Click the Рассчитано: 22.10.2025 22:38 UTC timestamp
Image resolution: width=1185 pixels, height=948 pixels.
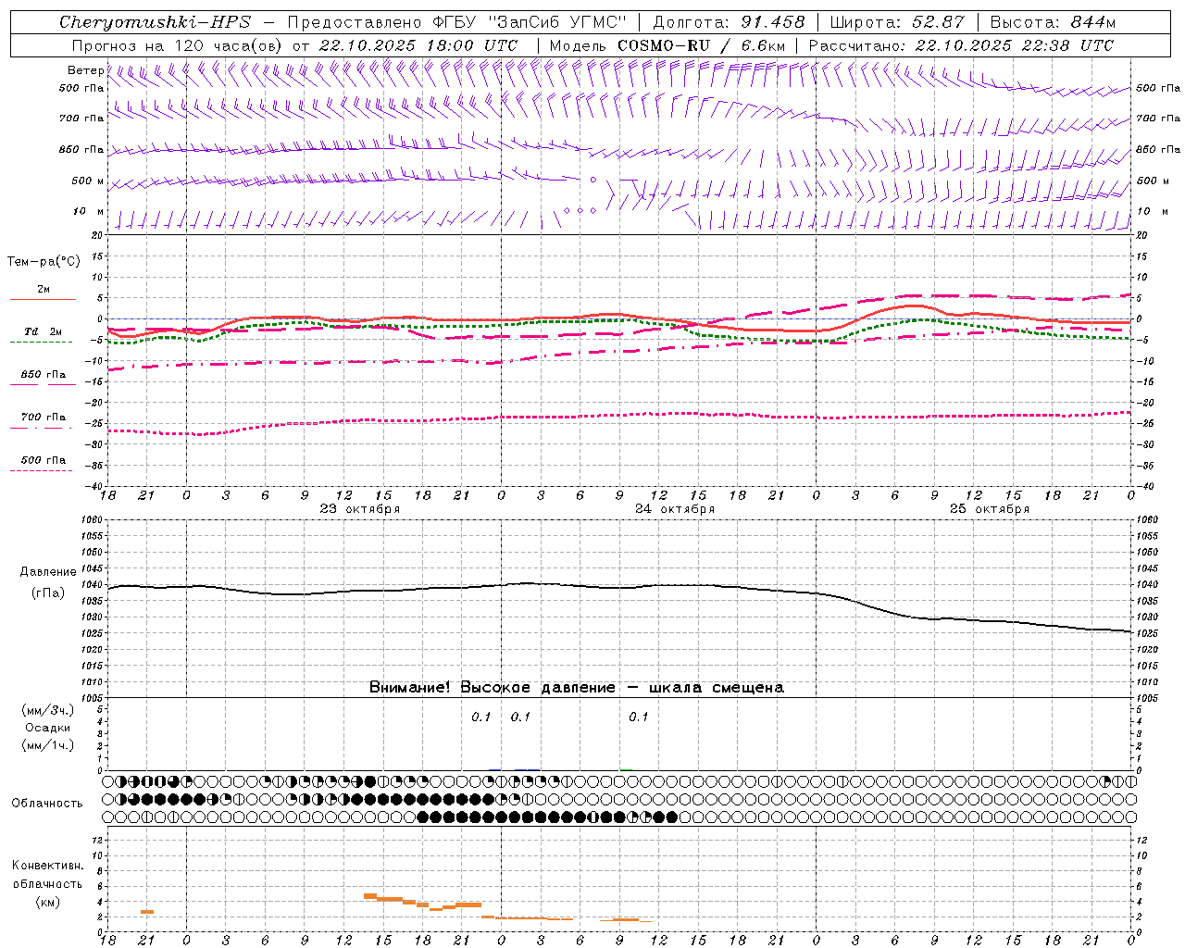[x=961, y=45]
